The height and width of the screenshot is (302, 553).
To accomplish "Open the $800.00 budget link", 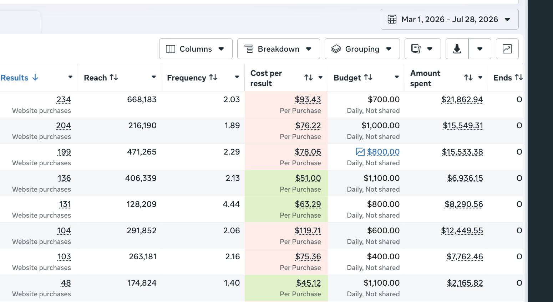I will click(x=383, y=152).
